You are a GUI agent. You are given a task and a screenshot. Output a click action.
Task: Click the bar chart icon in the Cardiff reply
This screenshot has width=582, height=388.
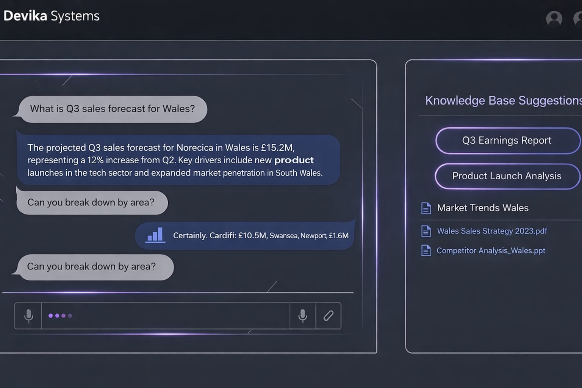click(155, 235)
